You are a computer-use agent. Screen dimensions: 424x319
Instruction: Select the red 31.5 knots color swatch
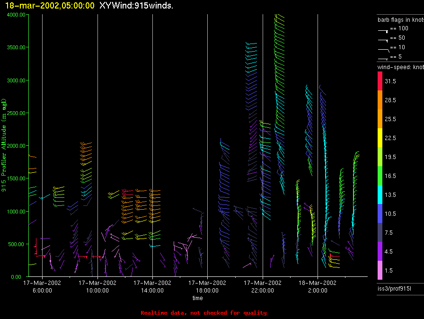(x=380, y=81)
